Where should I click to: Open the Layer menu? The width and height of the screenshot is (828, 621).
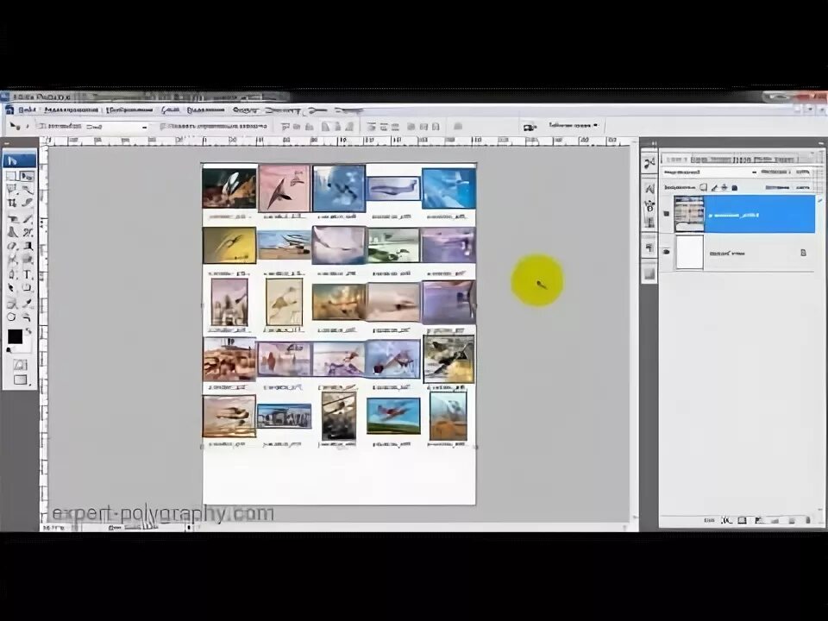(171, 110)
